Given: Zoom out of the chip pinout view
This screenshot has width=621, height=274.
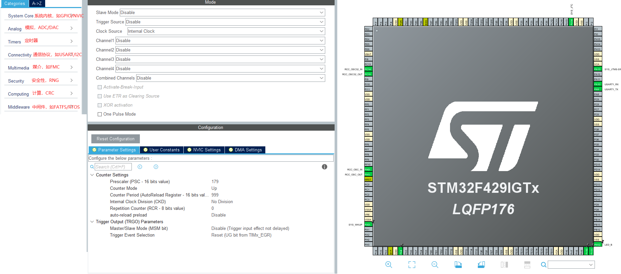Looking at the screenshot, I should 435,265.
